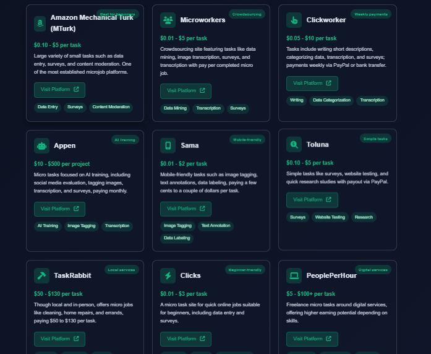Visit the Toluna platform

coord(312,200)
